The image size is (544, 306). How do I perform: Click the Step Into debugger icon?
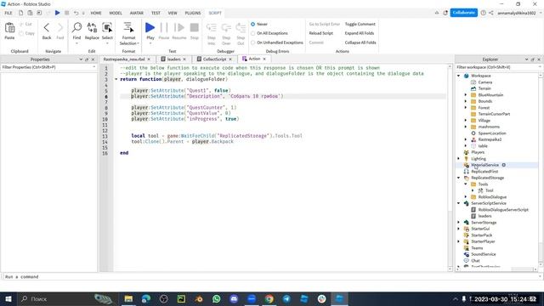[x=212, y=28]
